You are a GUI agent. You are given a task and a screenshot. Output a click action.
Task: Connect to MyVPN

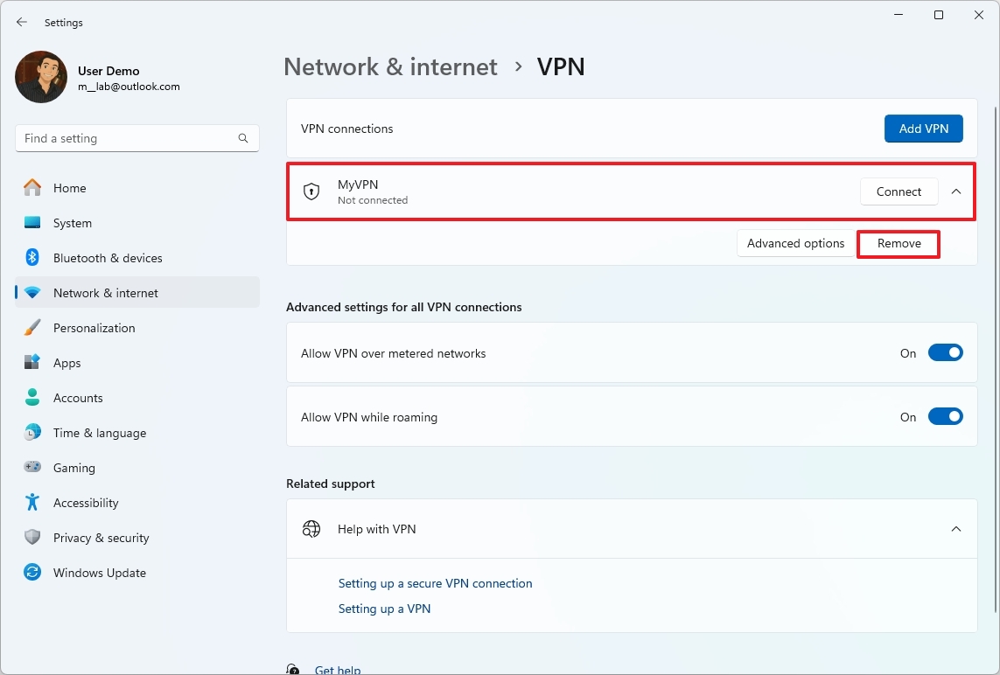coord(899,191)
